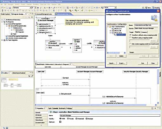The image size is (162, 129).
Task: Collapse the My Diagrams tree node
Action: [2, 22]
